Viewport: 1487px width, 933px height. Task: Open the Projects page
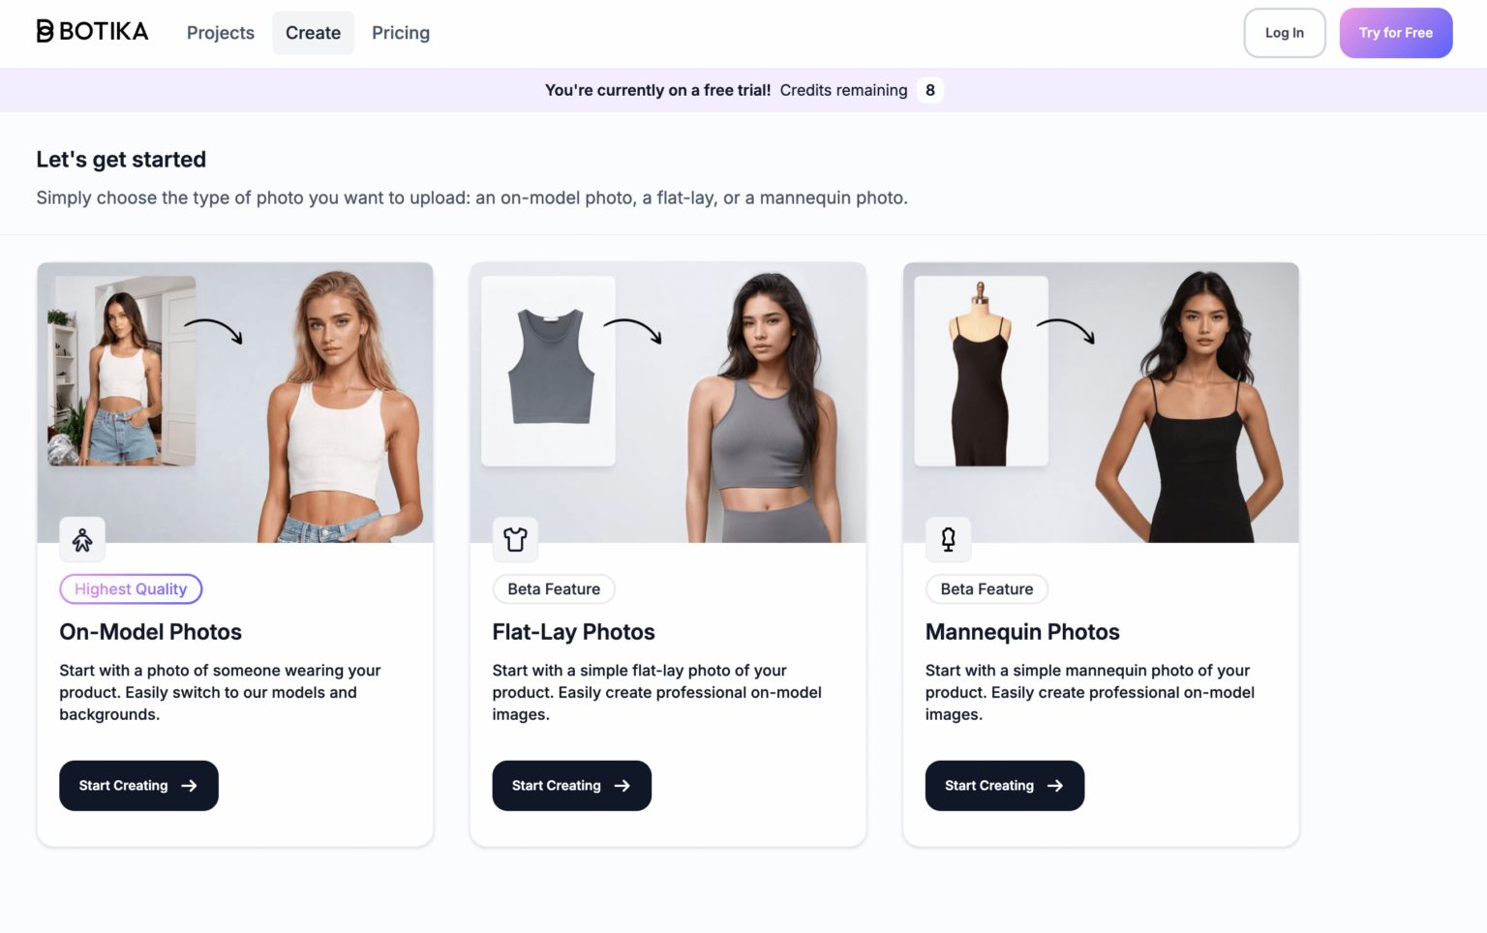[x=220, y=32]
